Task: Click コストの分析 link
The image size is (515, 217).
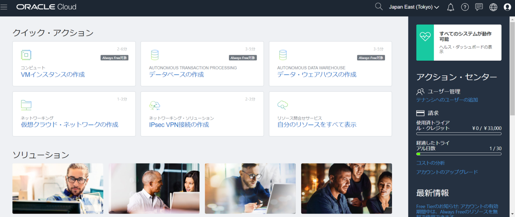Action: pos(430,163)
